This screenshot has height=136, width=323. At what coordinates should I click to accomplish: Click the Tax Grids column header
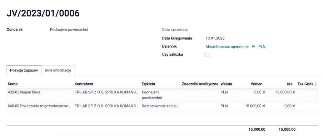coord(305,84)
